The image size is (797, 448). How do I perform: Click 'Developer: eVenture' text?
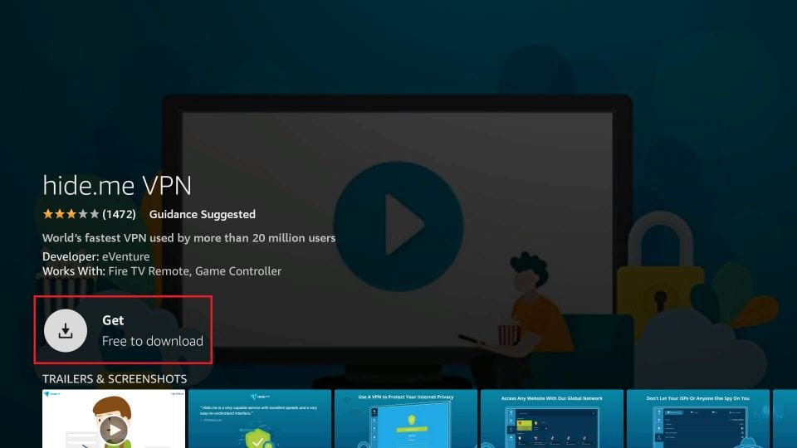point(96,256)
